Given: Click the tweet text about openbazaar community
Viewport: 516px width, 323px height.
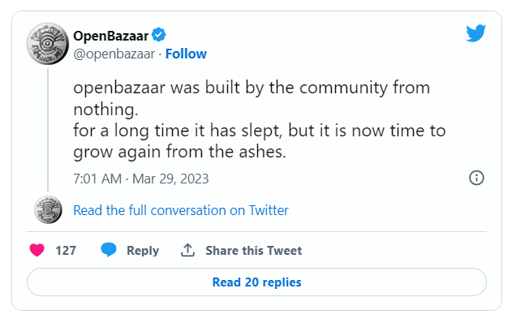Looking at the screenshot, I should [260, 119].
